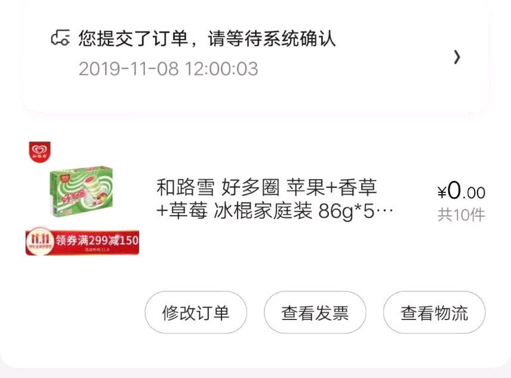Open the green ice cream product thumbnail
This screenshot has height=378, width=511.
(x=81, y=191)
